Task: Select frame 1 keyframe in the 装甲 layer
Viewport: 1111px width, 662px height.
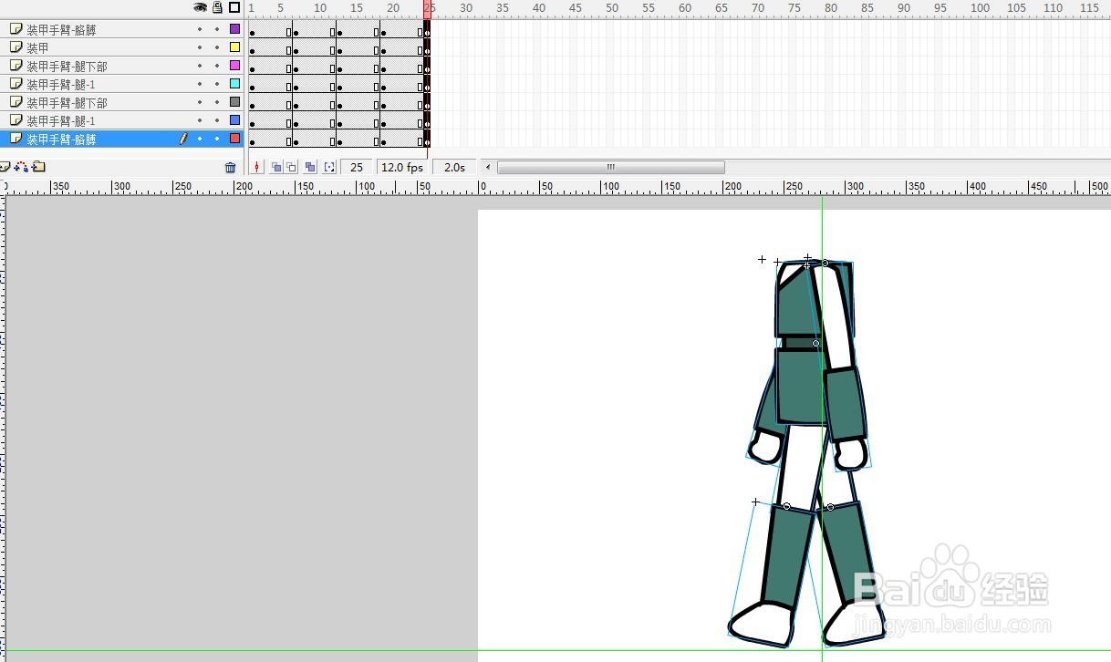Action: point(252,50)
